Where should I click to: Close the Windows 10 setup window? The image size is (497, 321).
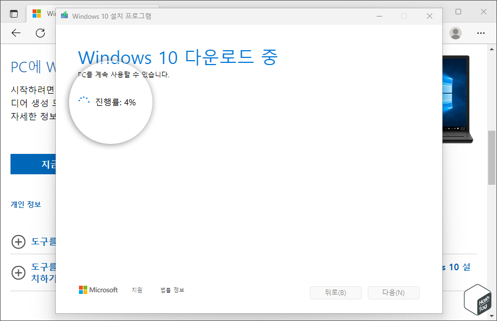coord(430,16)
